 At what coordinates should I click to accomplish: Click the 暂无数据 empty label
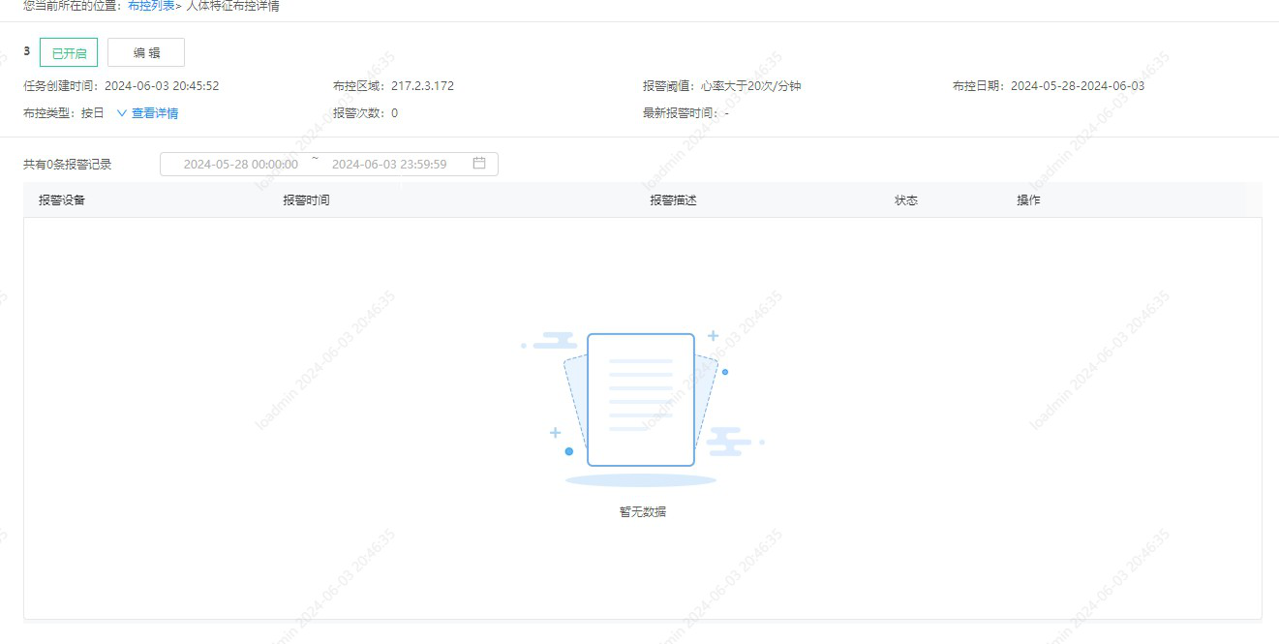(643, 511)
